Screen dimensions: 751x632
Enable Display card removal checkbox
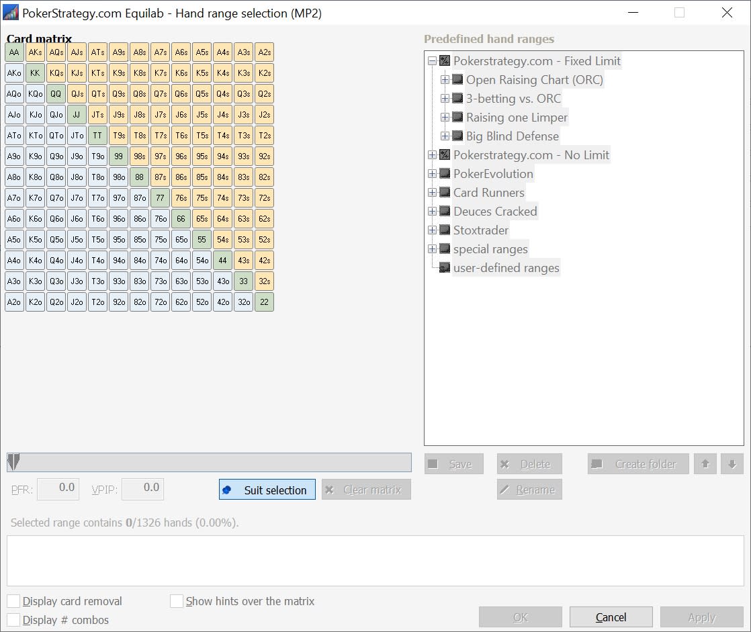(x=14, y=601)
